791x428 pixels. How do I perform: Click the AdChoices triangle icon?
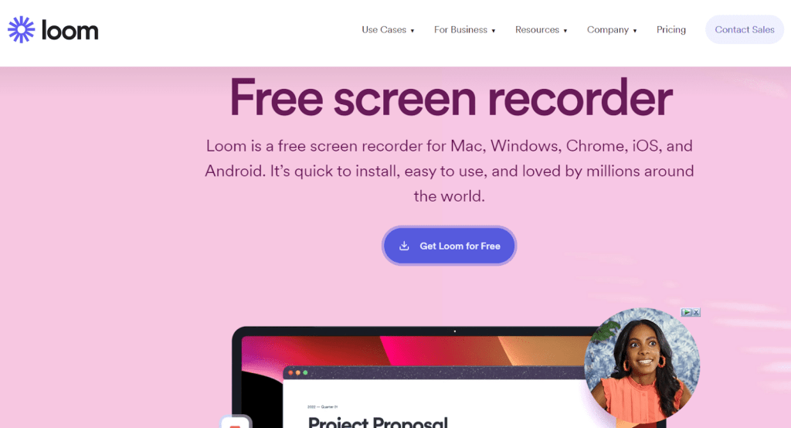tap(686, 312)
